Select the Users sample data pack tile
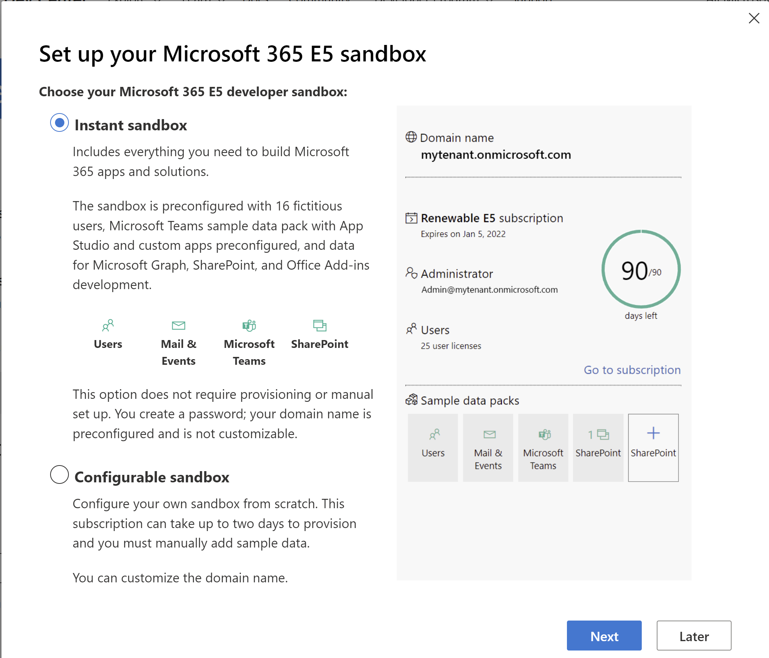This screenshot has height=658, width=769. coord(433,448)
